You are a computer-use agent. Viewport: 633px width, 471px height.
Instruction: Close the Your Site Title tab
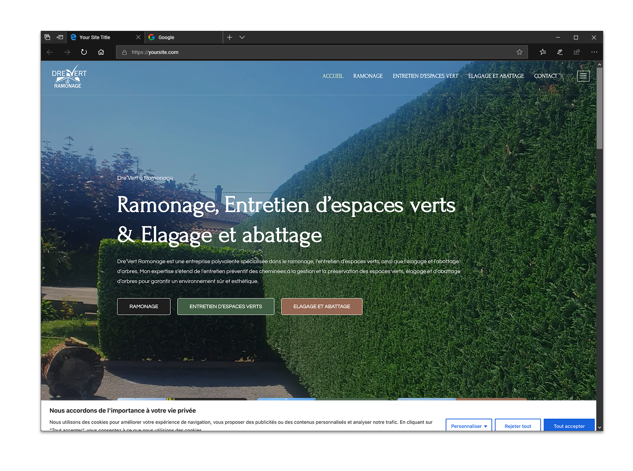pyautogui.click(x=138, y=37)
